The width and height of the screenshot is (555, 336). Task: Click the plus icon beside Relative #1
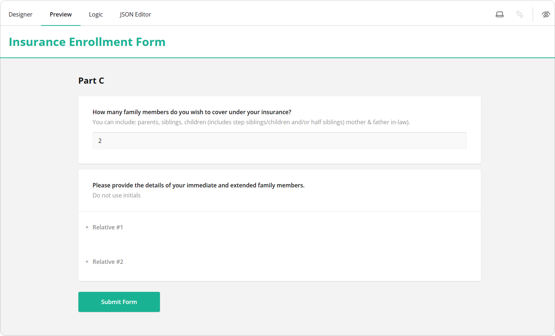[87, 227]
